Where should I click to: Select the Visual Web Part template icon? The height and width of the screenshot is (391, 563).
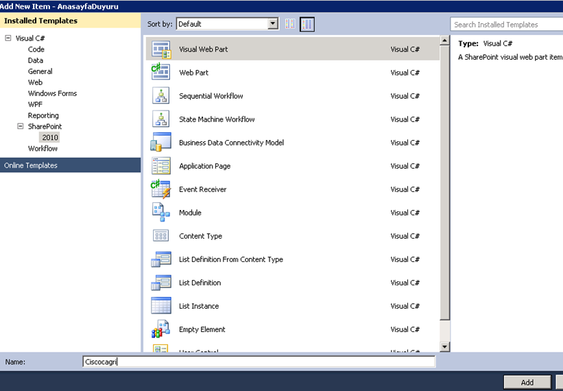[x=161, y=49]
